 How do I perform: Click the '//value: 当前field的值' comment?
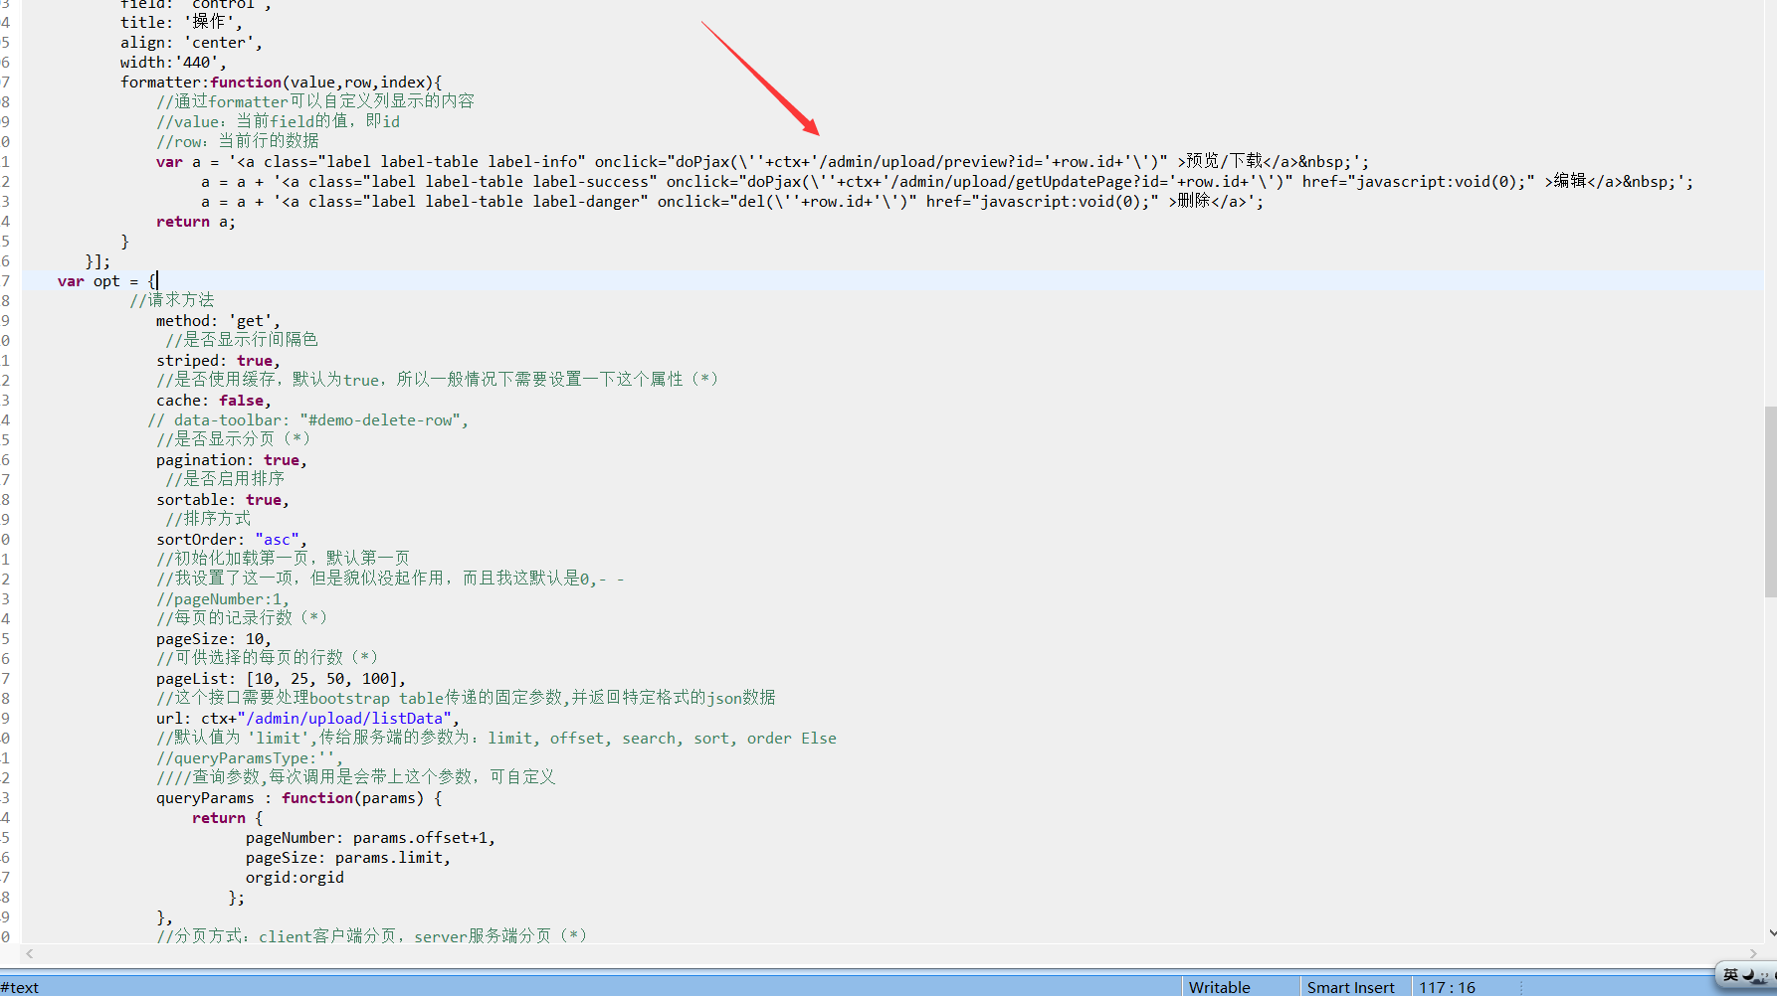pos(278,121)
